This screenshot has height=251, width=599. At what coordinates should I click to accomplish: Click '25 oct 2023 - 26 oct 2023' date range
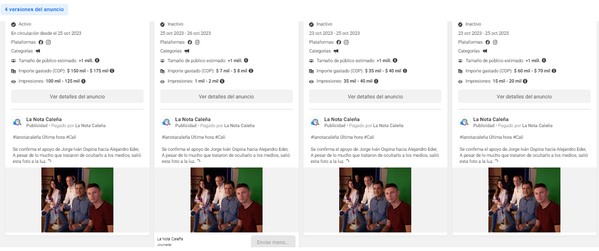185,33
